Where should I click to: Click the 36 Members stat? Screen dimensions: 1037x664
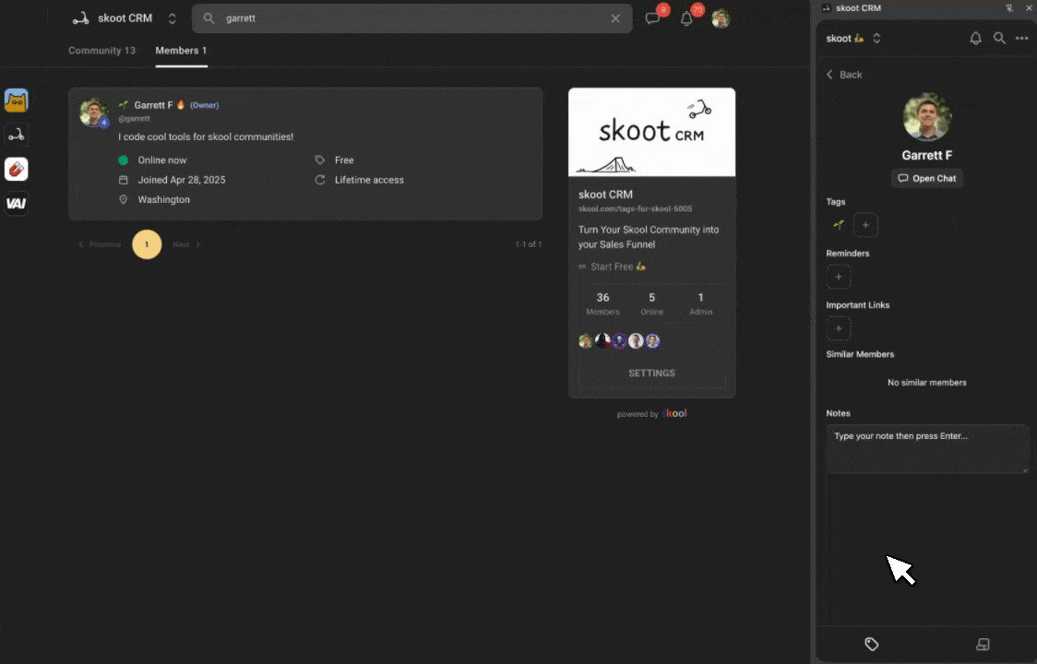pos(602,303)
